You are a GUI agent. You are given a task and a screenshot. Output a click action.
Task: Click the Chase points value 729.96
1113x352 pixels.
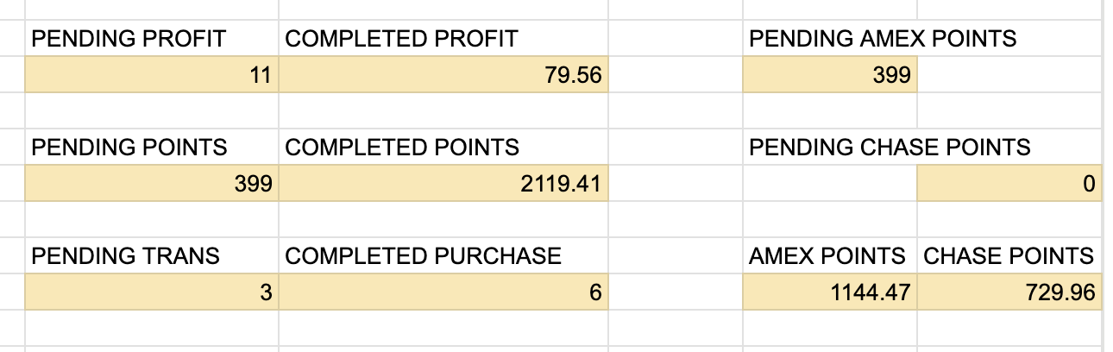(1009, 292)
